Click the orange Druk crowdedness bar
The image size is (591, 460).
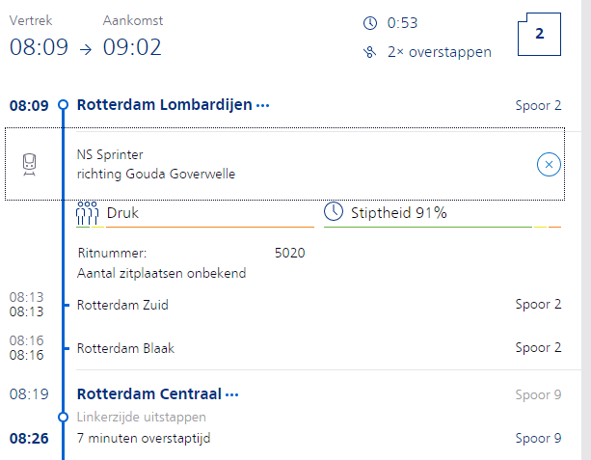(210, 227)
